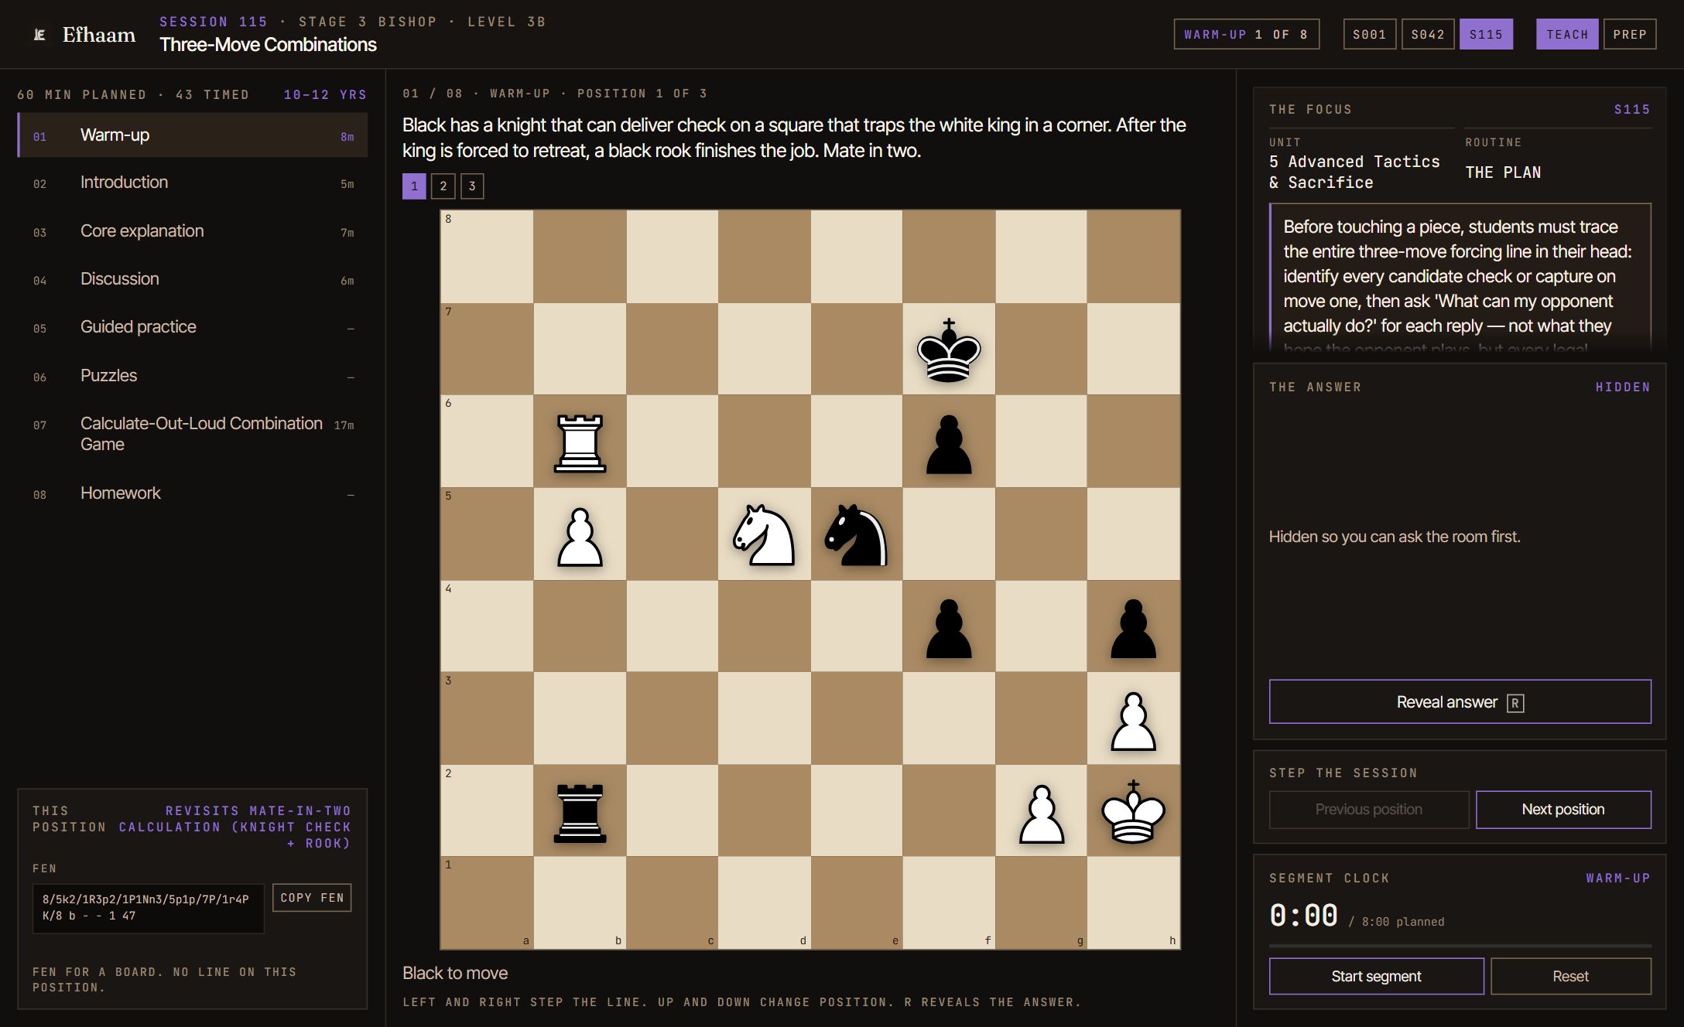The image size is (1684, 1027).
Task: Click 'Black to move' text
Action: tap(455, 974)
